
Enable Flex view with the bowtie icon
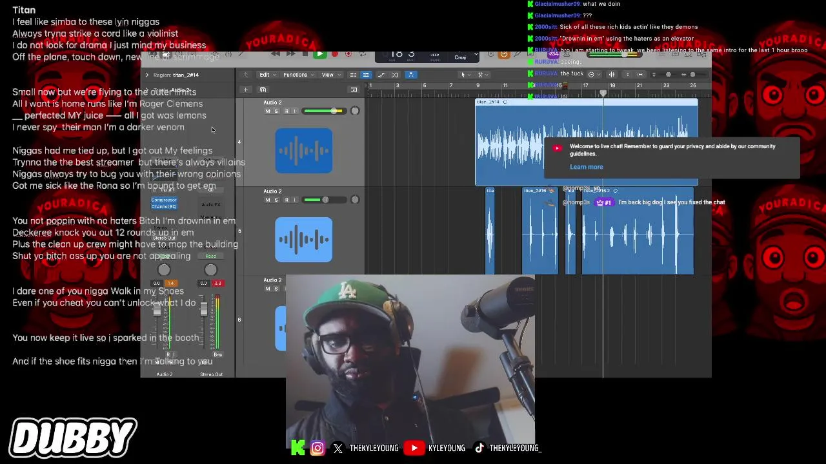pos(394,75)
